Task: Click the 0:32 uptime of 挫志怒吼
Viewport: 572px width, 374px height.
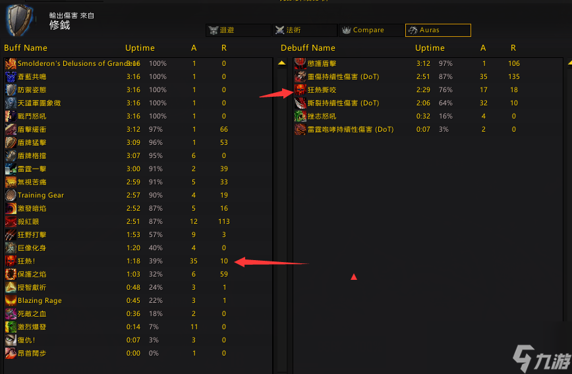Action: pyautogui.click(x=423, y=117)
